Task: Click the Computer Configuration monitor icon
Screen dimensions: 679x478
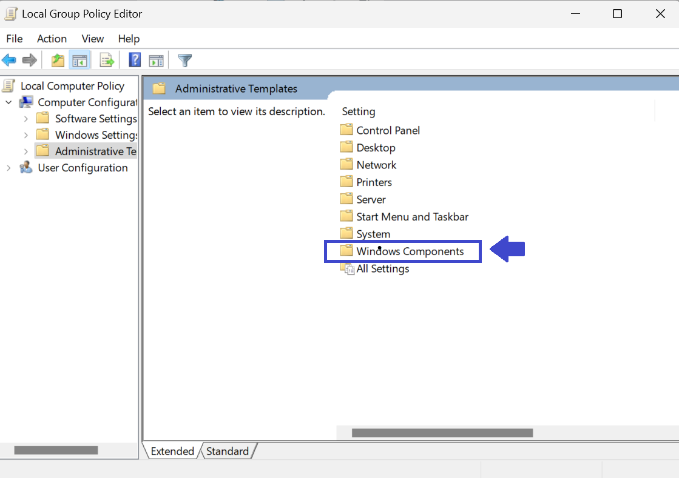Action: [x=26, y=102]
